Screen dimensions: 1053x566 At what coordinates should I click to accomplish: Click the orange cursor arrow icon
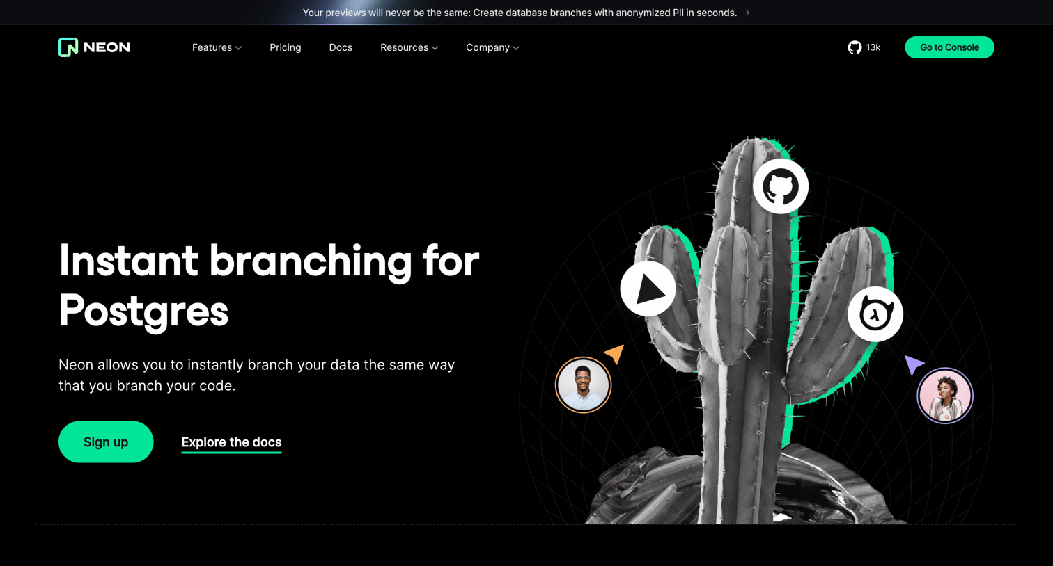[615, 353]
